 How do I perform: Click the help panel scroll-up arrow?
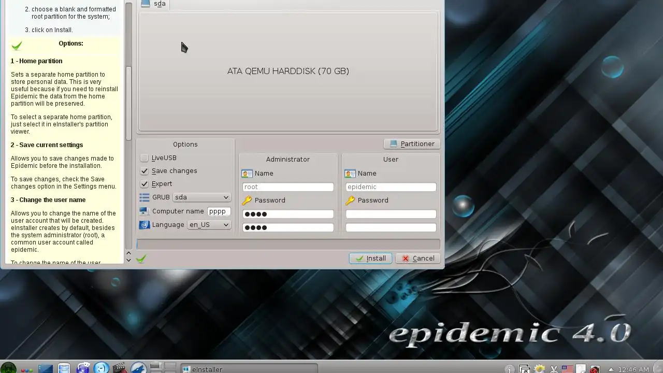point(128,252)
